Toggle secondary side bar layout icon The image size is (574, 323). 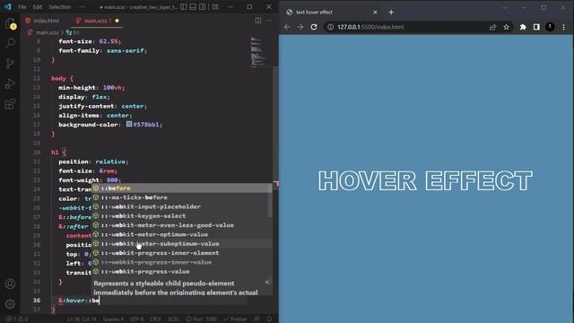[x=202, y=6]
